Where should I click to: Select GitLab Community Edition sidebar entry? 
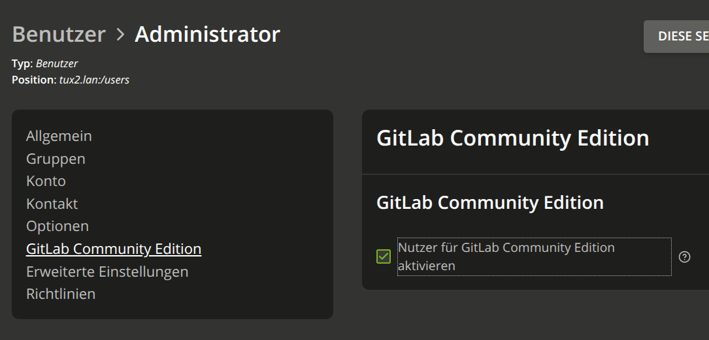[x=114, y=249]
